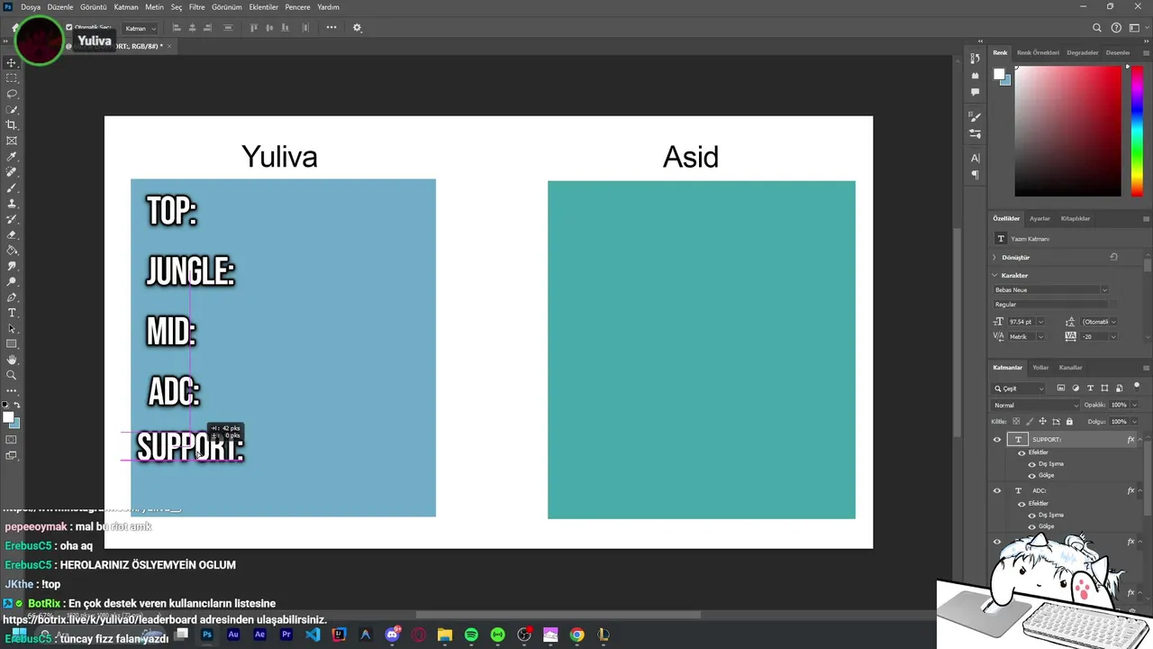Select the Eyedropper tool
The width and height of the screenshot is (1153, 649).
pos(12,157)
